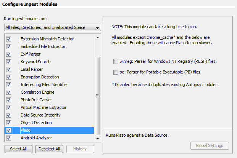Uncheck the Extension Mismatch Detector checkbox
This screenshot has width=237, height=158.
[x=9, y=39]
